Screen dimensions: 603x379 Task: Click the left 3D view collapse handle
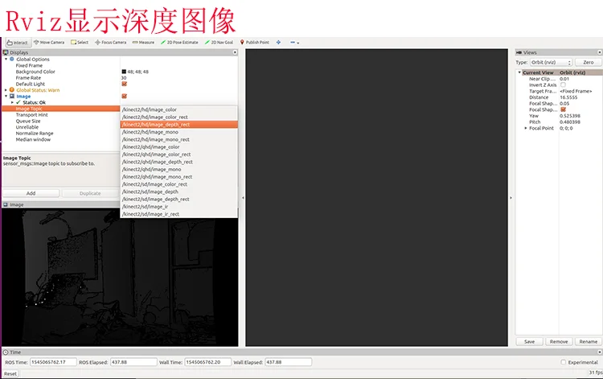[243, 198]
